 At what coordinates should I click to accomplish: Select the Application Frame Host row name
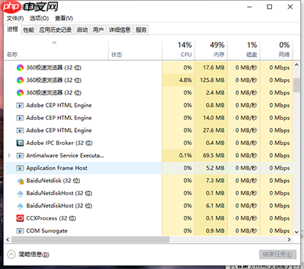[57, 168]
